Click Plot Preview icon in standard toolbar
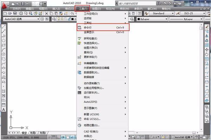Image resolution: width=211 pixels, height=140 pixels. coord(26,13)
